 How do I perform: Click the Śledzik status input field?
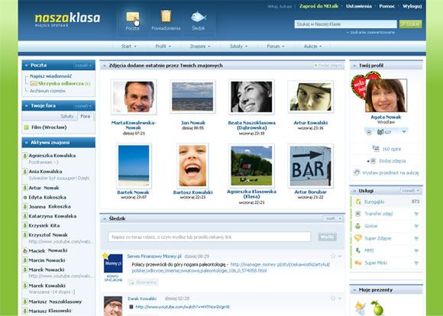[x=209, y=237]
